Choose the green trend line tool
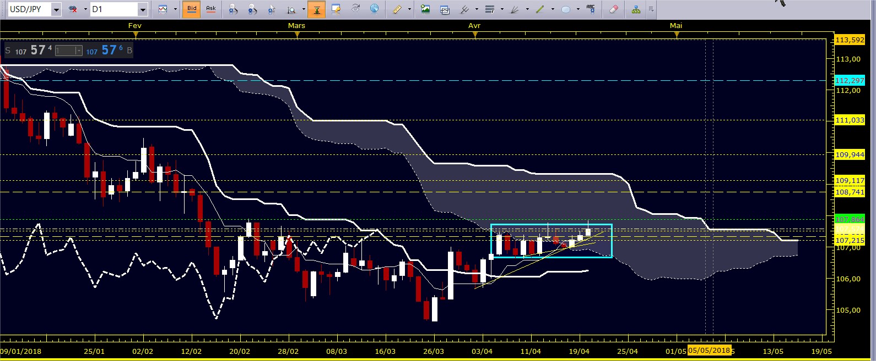Image resolution: width=876 pixels, height=361 pixels. [x=540, y=9]
